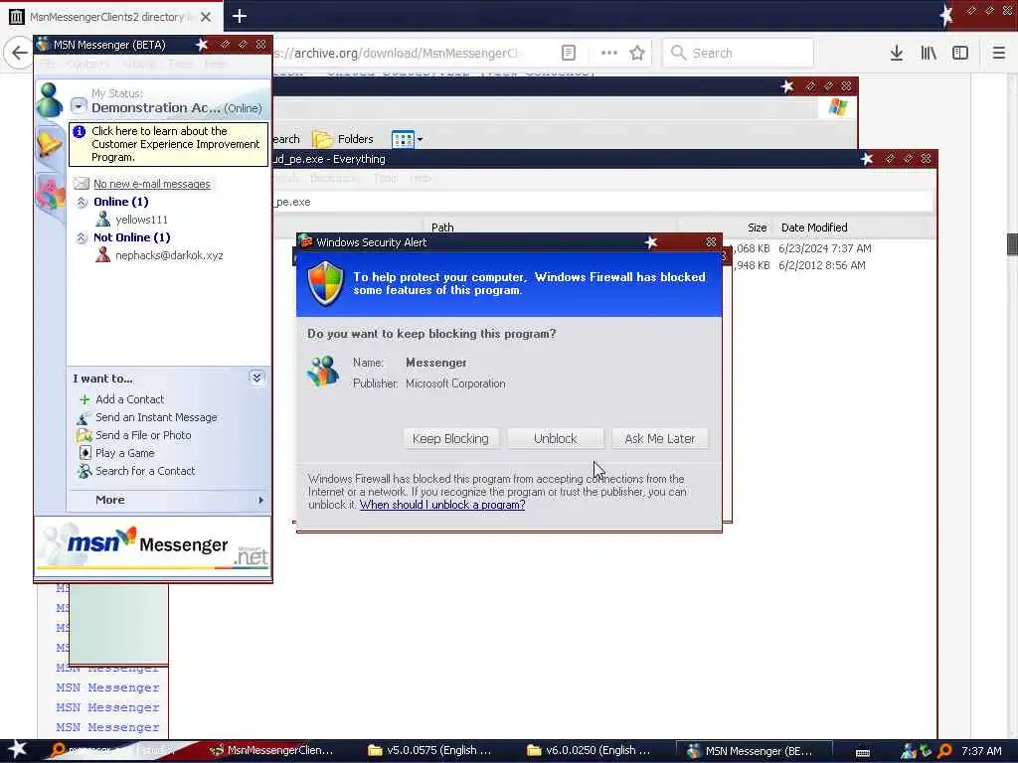The height and width of the screenshot is (763, 1018).
Task: Click the orange magnifier icon in the system tray
Action: tap(944, 751)
